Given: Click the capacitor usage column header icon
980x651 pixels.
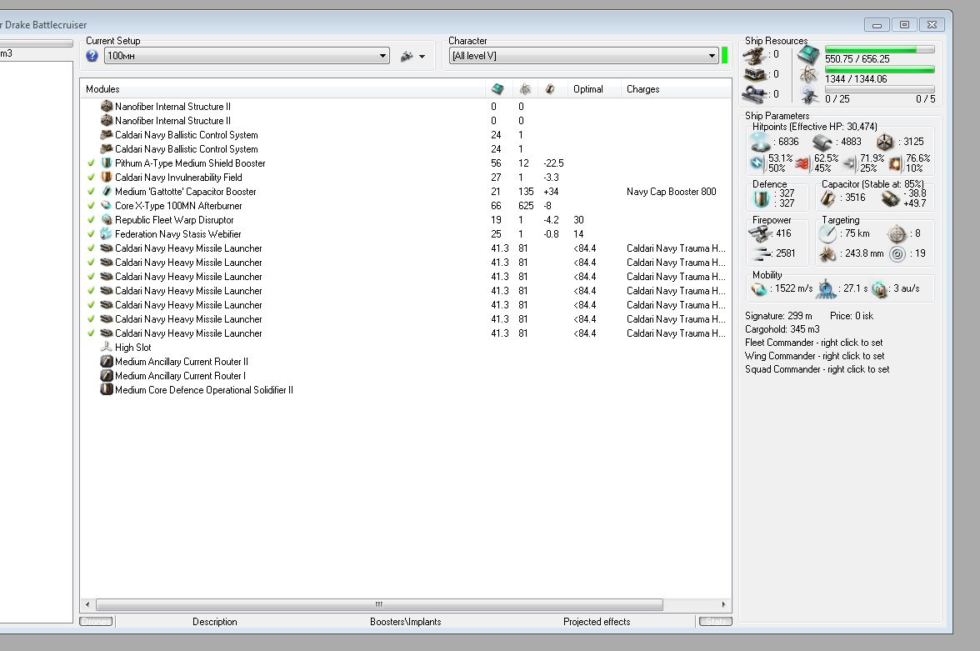Looking at the screenshot, I should click(x=550, y=89).
